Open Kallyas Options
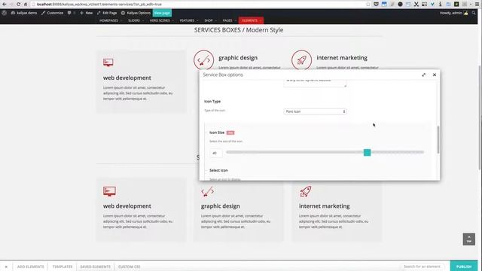482x271 pixels. [136, 13]
